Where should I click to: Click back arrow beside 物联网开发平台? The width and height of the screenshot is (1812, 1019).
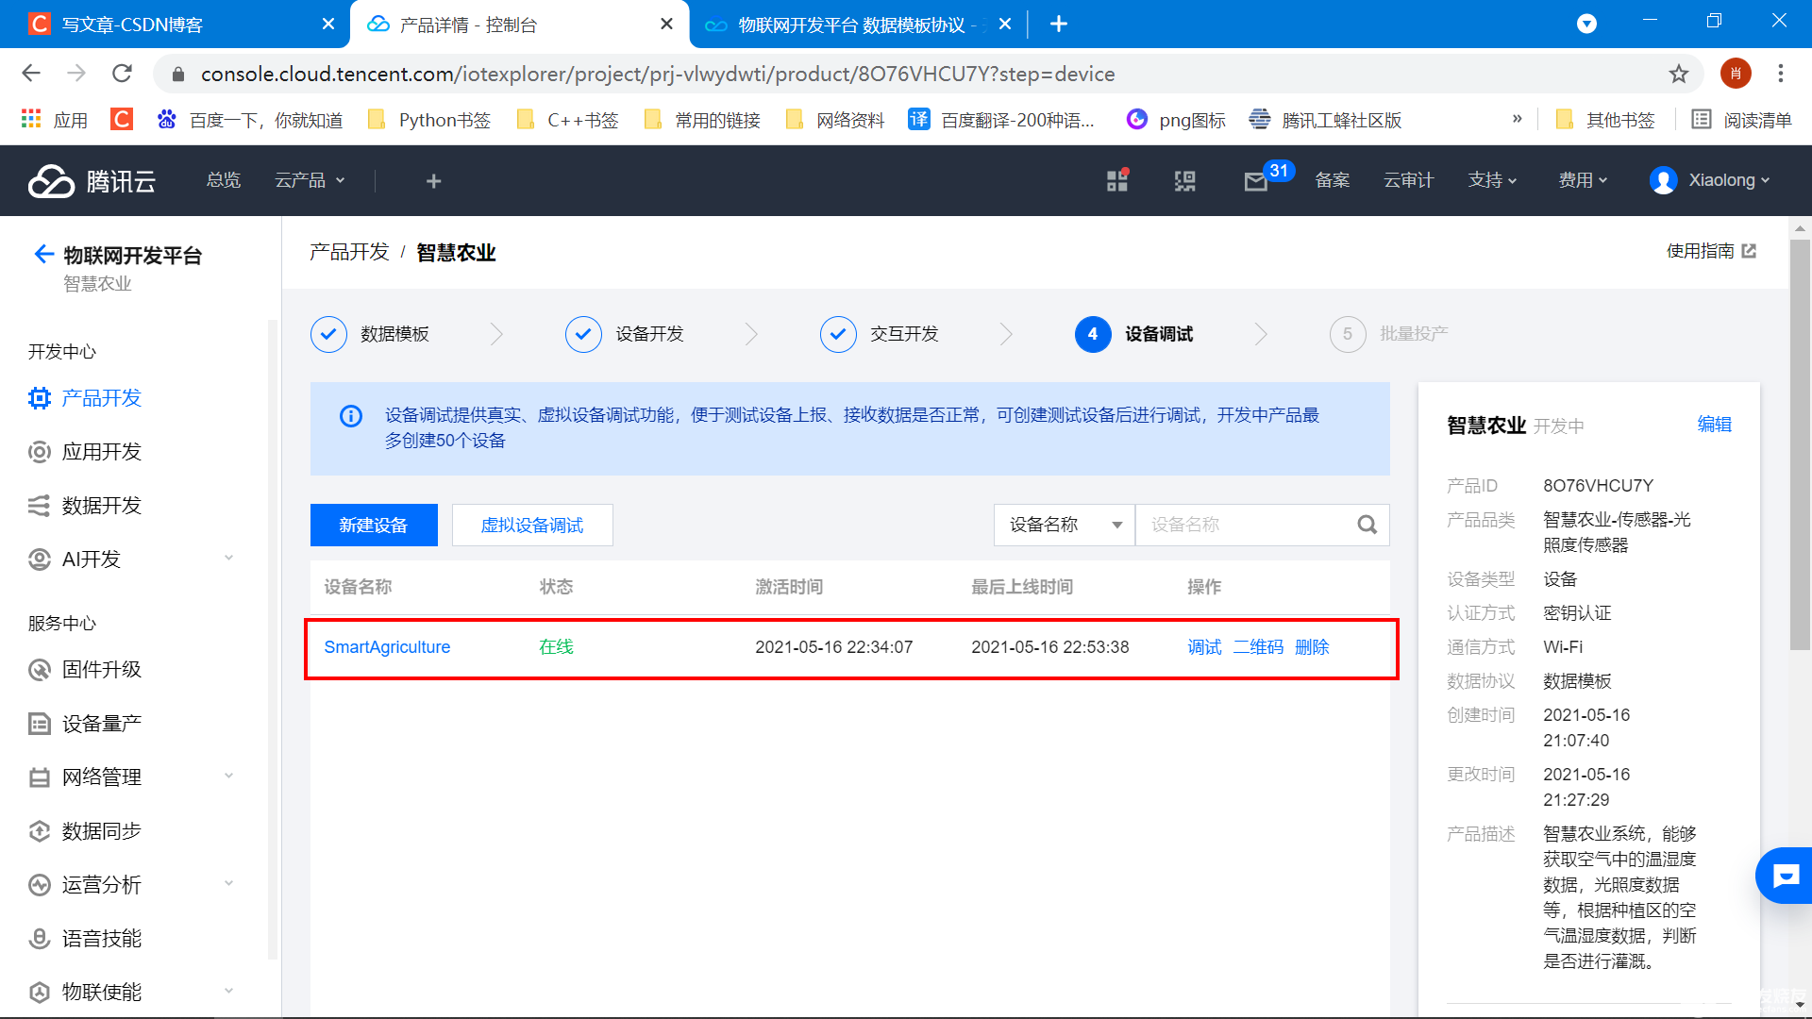(x=43, y=254)
